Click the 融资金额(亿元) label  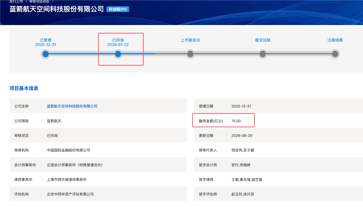click(x=211, y=121)
